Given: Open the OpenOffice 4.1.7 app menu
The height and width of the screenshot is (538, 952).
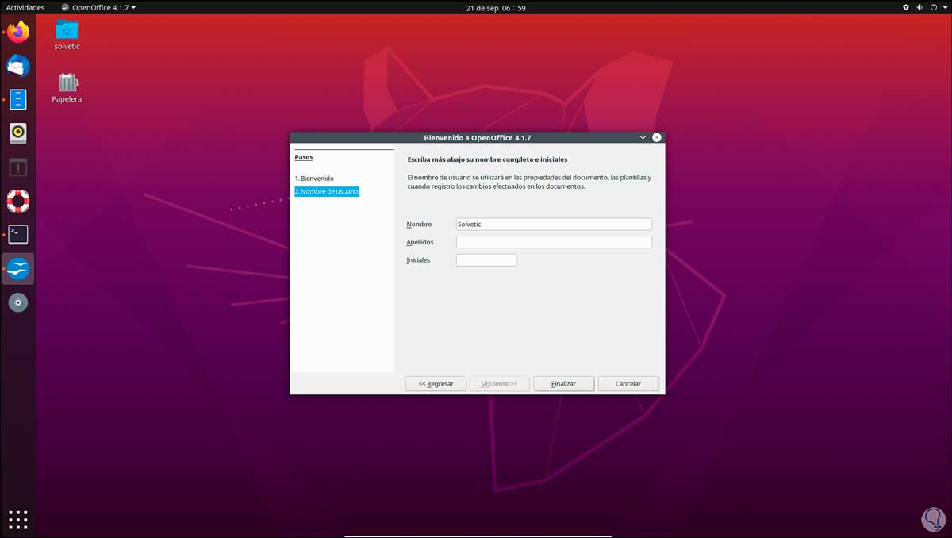Looking at the screenshot, I should 98,7.
